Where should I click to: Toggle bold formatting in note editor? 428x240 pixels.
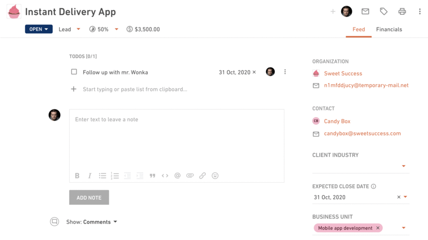[x=77, y=176]
